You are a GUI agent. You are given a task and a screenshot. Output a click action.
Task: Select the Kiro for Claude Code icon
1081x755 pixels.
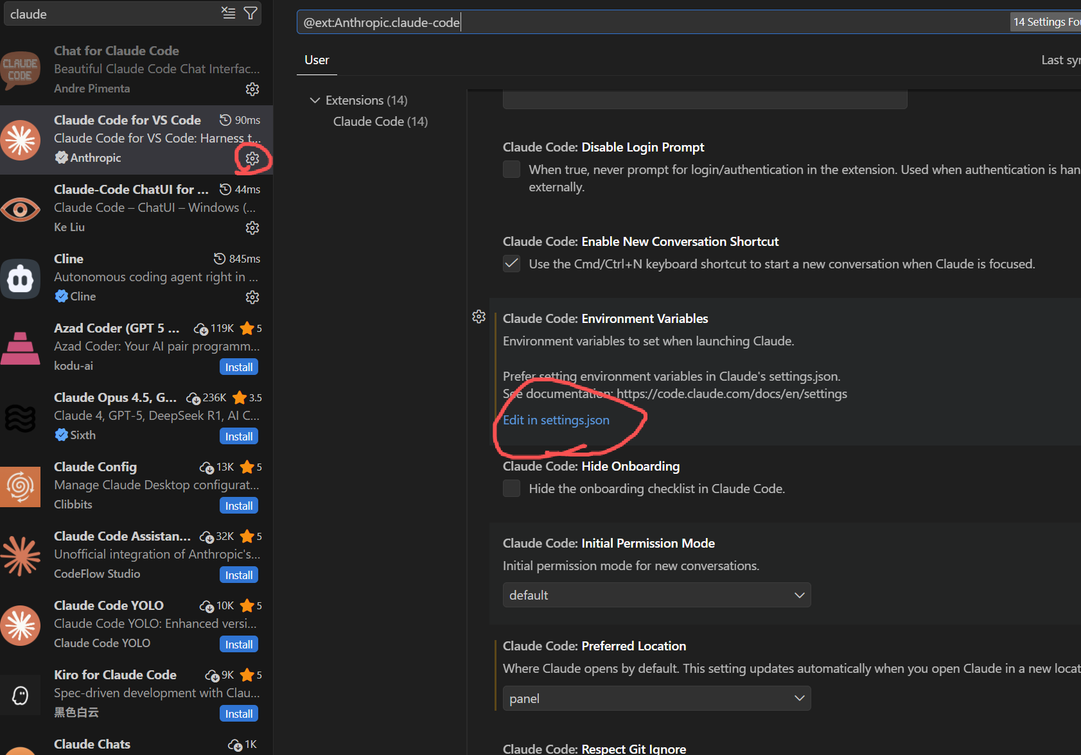(x=21, y=695)
